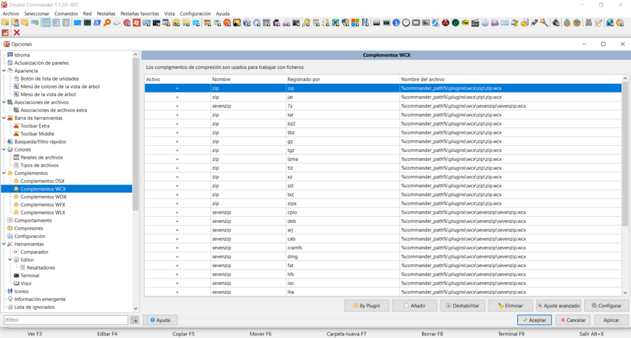
Task: Click the options tree scroll-down arrow
Action: click(136, 308)
